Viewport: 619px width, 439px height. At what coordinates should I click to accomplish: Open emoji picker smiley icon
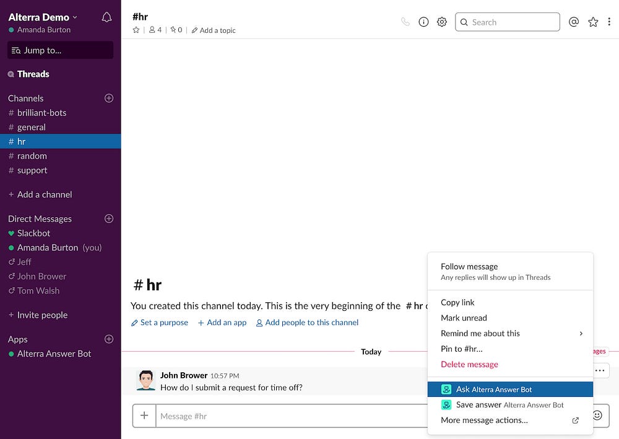[x=597, y=415]
